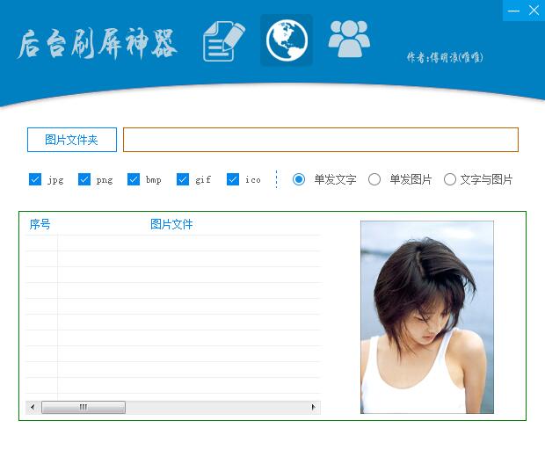Click the list's left scroll arrow
Viewport: 545px width, 457px height.
tap(33, 407)
